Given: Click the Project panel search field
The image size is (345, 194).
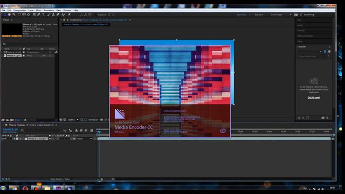Looking at the screenshot, I should [29, 44].
